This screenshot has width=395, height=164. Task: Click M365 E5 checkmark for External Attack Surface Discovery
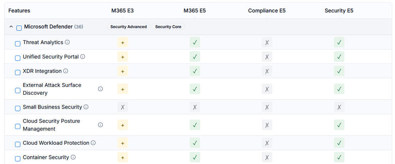[195, 89]
